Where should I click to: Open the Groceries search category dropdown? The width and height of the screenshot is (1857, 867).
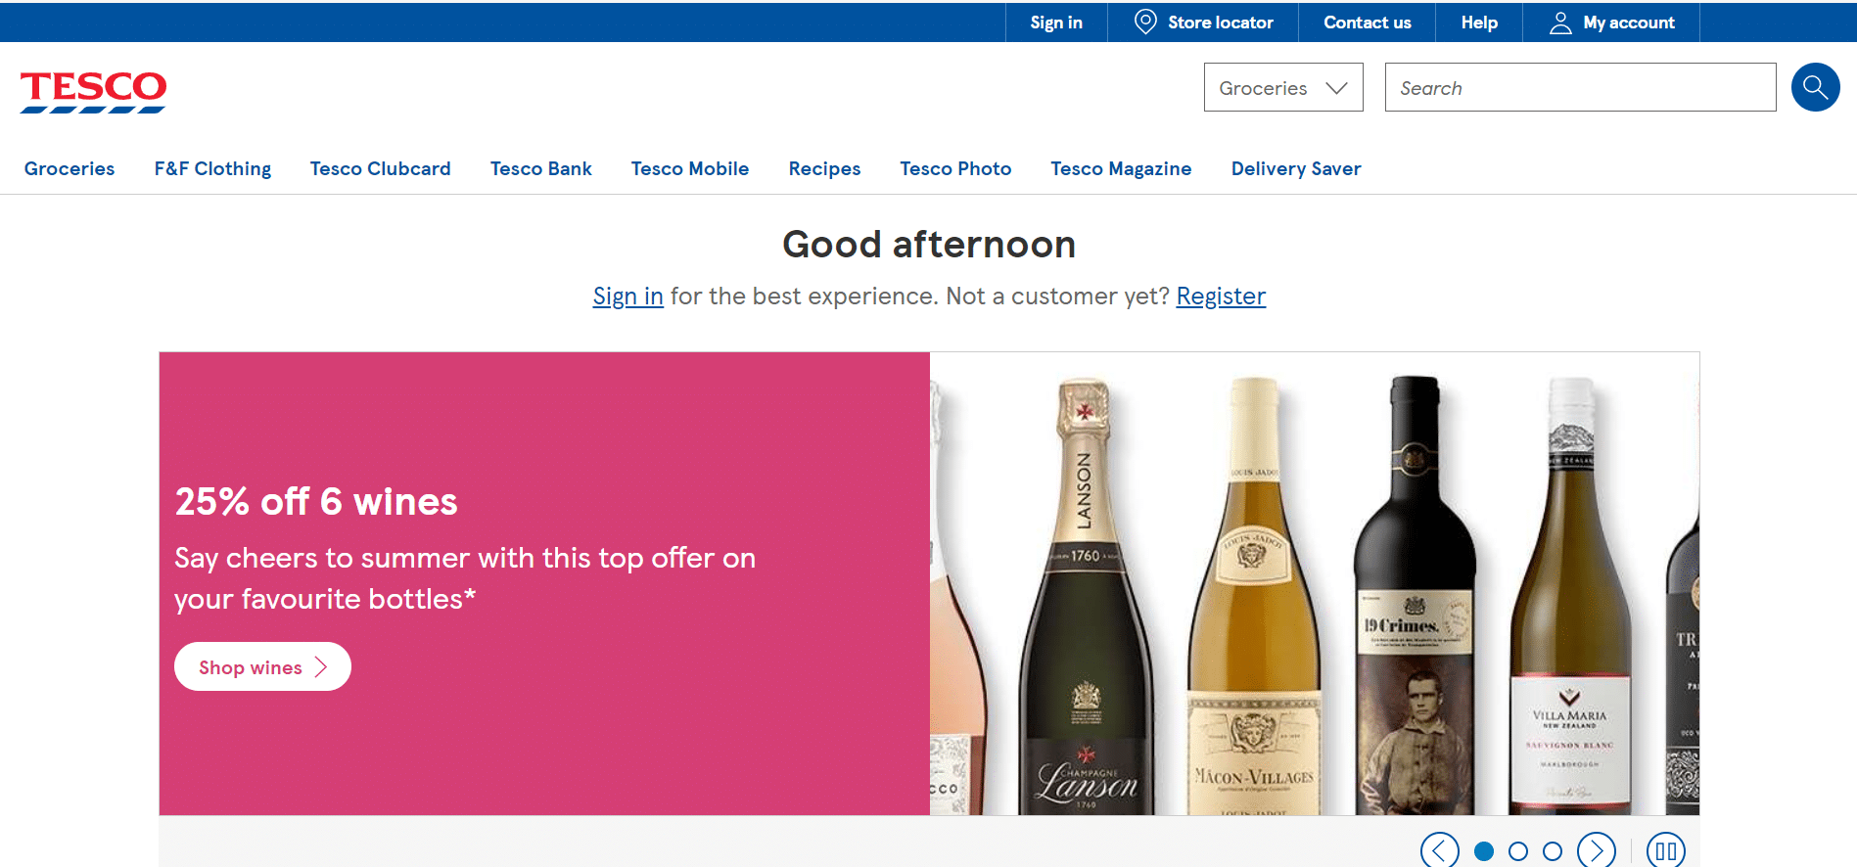pyautogui.click(x=1283, y=87)
